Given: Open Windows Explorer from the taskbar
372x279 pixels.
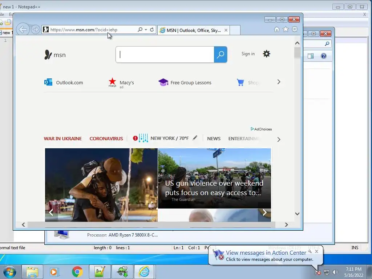Looking at the screenshot, I should point(32,272).
